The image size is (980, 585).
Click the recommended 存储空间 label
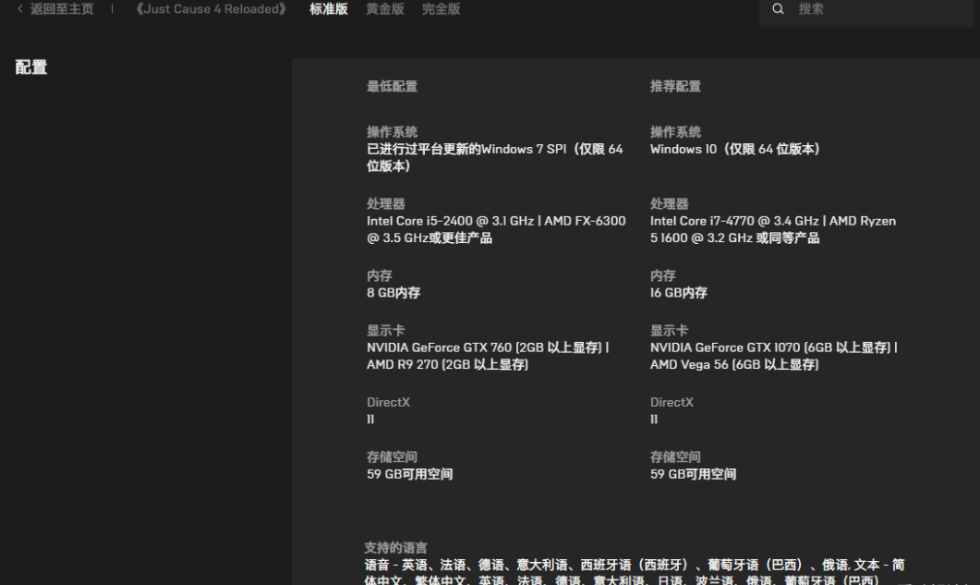675,457
